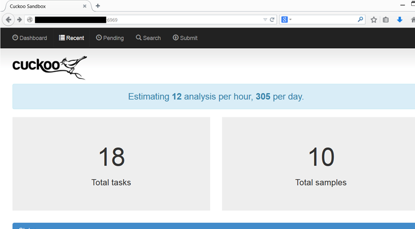Click the Total samples count 10
The width and height of the screenshot is (415, 229).
click(321, 157)
